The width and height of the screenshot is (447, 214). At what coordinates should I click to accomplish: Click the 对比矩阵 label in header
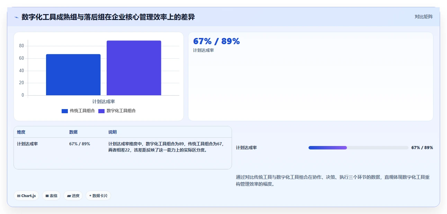click(424, 17)
